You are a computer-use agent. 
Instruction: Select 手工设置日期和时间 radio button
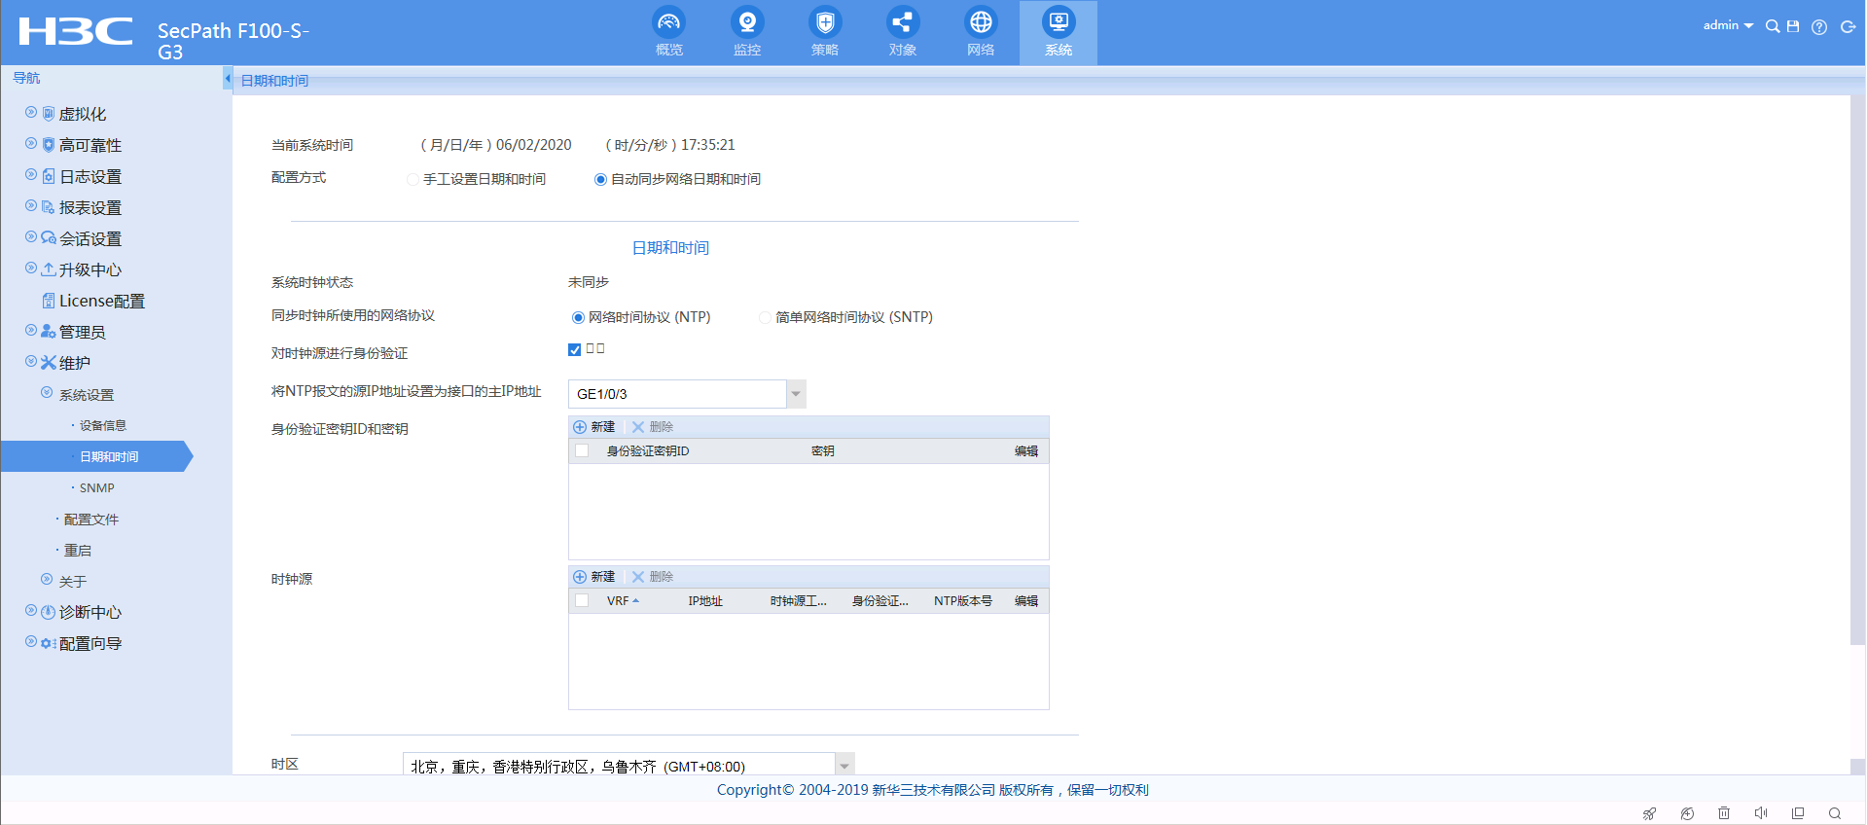tap(413, 180)
